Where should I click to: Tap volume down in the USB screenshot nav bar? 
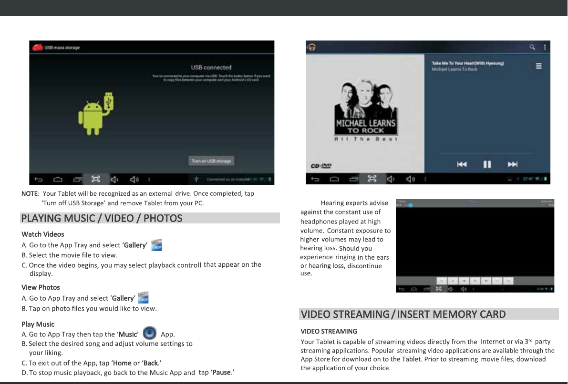coord(114,179)
